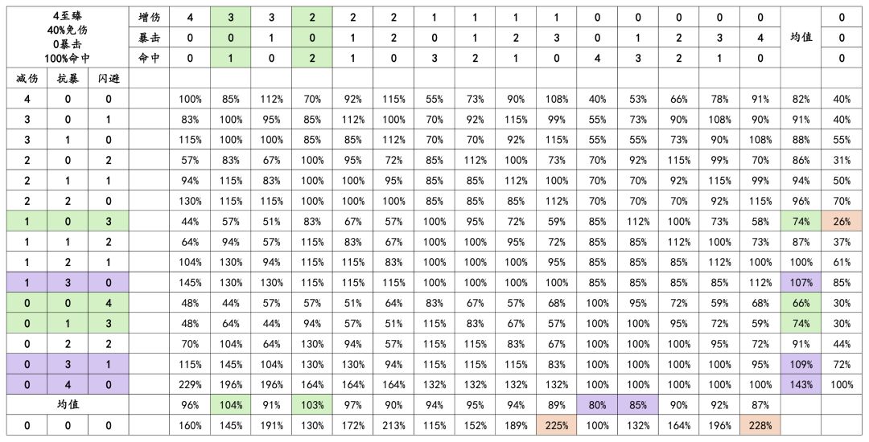Click the top-left merged cell starting with 4至臻
This screenshot has height=442, width=869.
pyautogui.click(x=67, y=37)
